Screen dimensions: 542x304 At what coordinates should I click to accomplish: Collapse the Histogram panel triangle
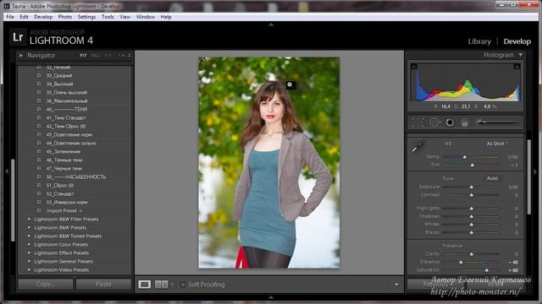point(520,55)
